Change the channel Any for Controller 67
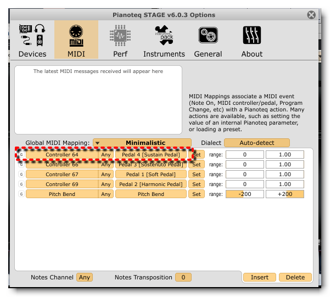Viewport: 336px width, 303px height. tap(106, 174)
